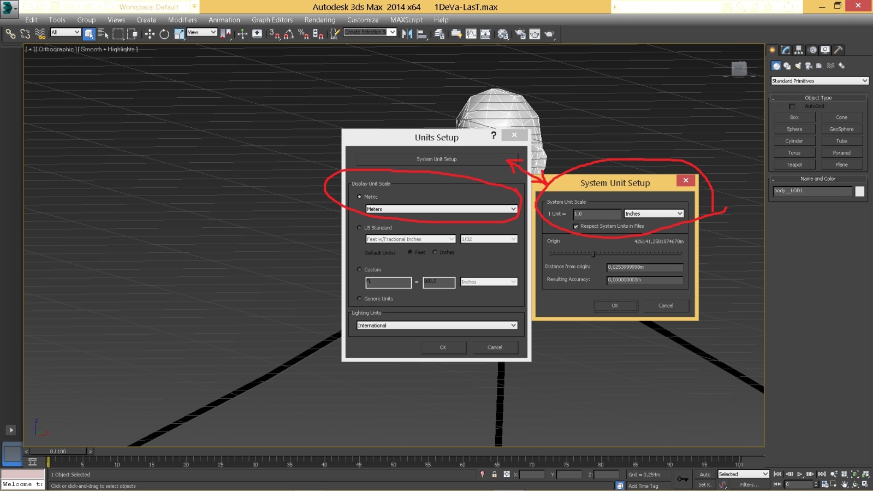Open the Customize menu

coord(363,20)
